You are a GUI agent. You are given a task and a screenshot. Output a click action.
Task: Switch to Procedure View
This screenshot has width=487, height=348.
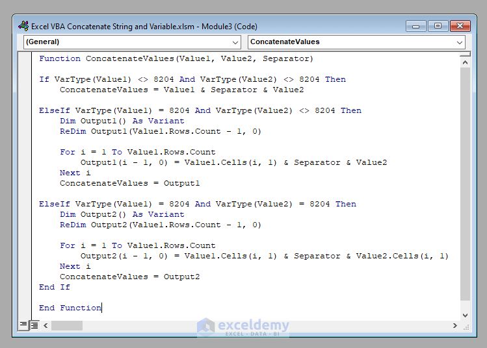pyautogui.click(x=23, y=325)
